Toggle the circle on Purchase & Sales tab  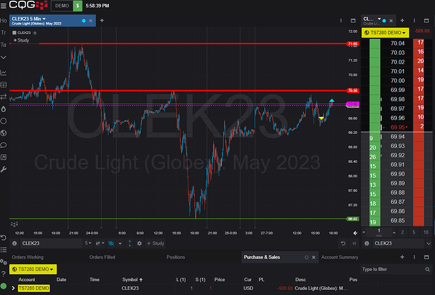coord(306,257)
